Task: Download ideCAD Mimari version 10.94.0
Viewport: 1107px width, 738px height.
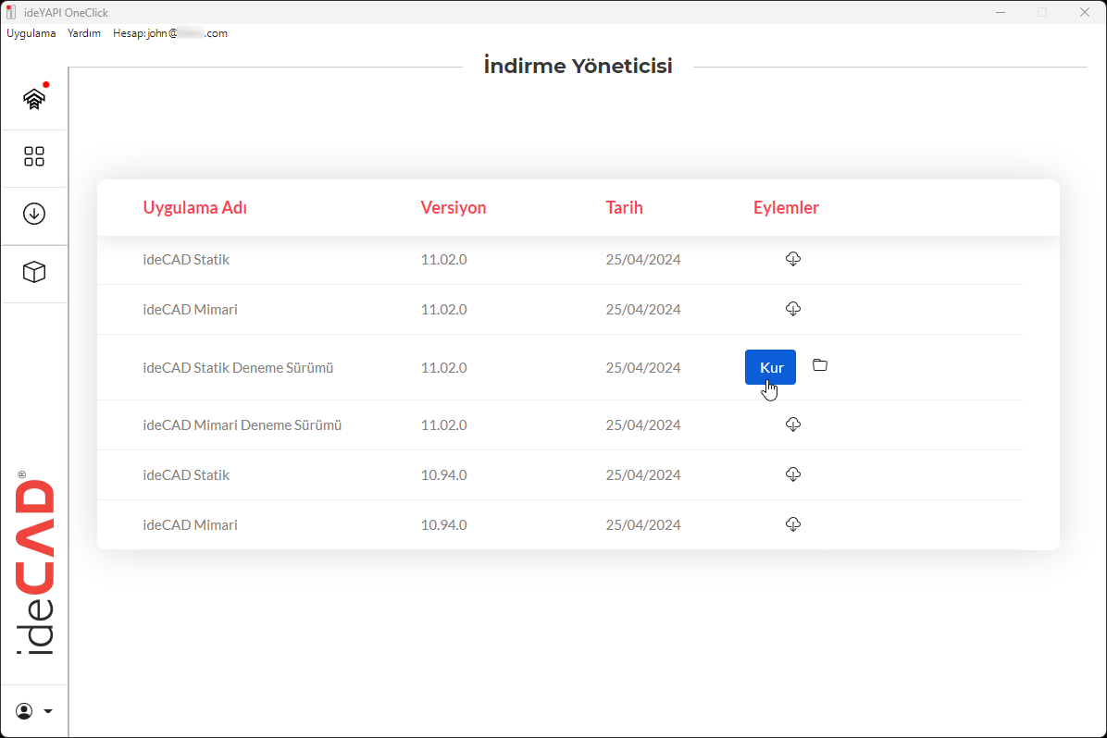Action: coord(792,524)
